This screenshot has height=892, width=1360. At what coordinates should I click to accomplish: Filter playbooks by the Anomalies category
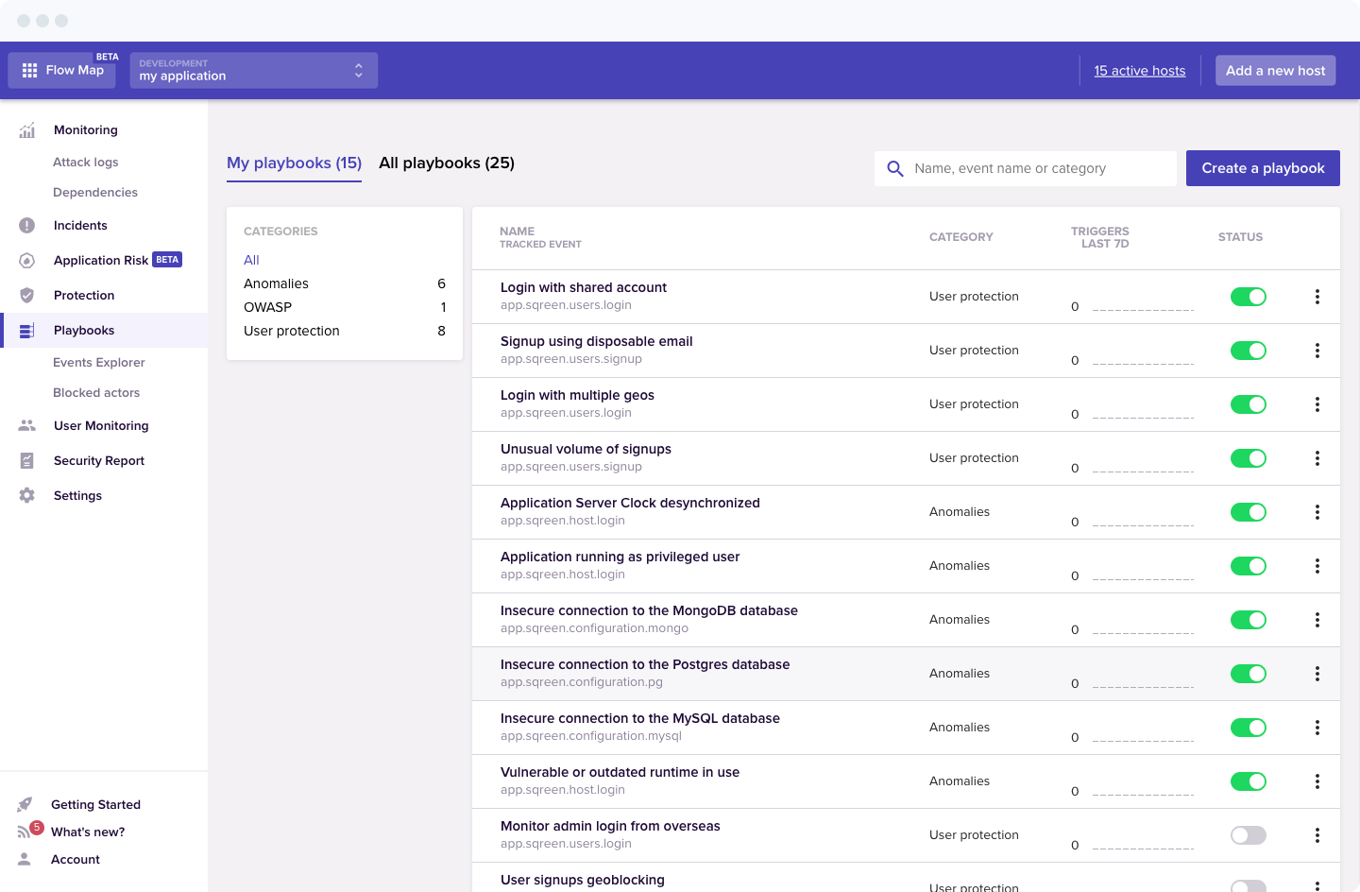coord(276,283)
